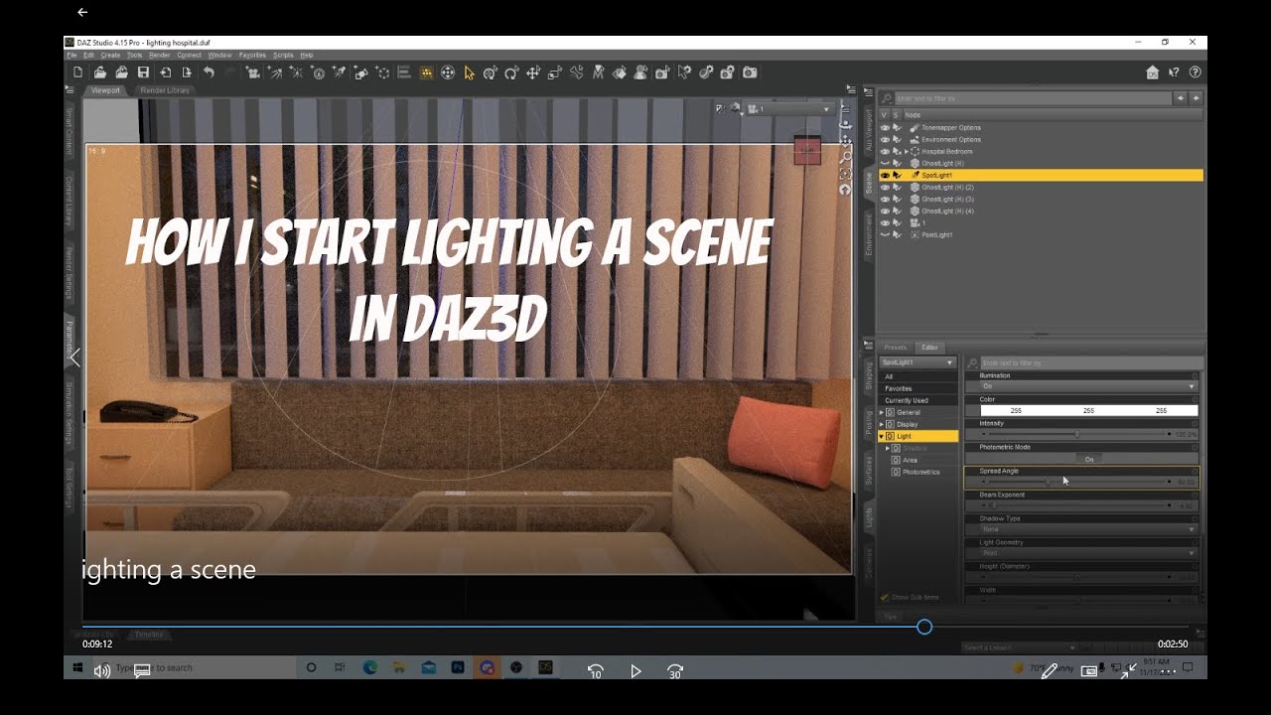Open the Window menu
Viewport: 1271px width, 715px height.
coord(219,55)
